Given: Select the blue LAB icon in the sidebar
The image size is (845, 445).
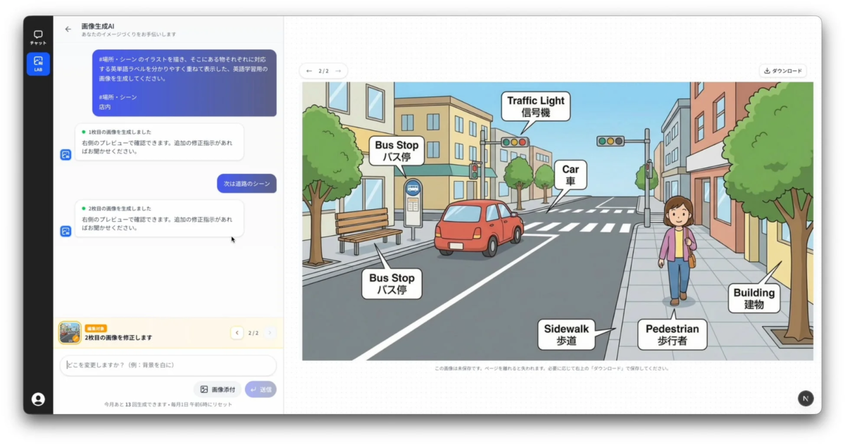Looking at the screenshot, I should pyautogui.click(x=38, y=64).
